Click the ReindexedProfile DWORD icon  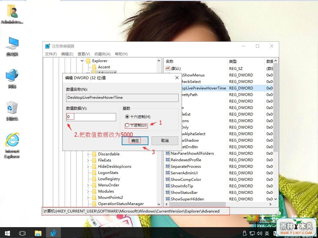167,160
